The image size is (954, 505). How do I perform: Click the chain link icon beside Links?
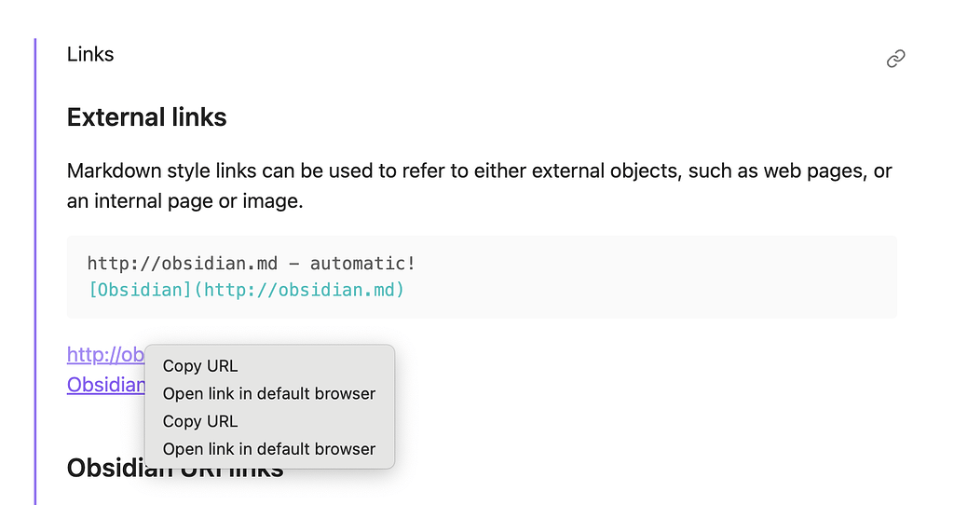(895, 59)
